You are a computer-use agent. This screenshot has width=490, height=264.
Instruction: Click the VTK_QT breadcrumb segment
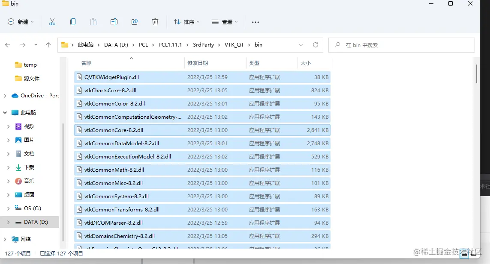[234, 45]
